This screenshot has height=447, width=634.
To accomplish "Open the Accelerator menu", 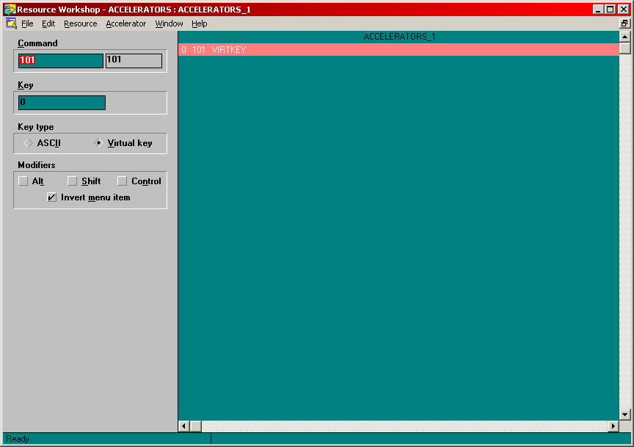I will (125, 23).
